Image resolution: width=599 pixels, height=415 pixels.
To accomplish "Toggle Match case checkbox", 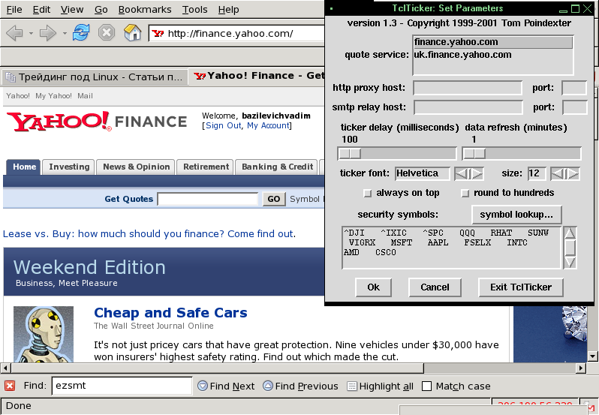I will (426, 386).
